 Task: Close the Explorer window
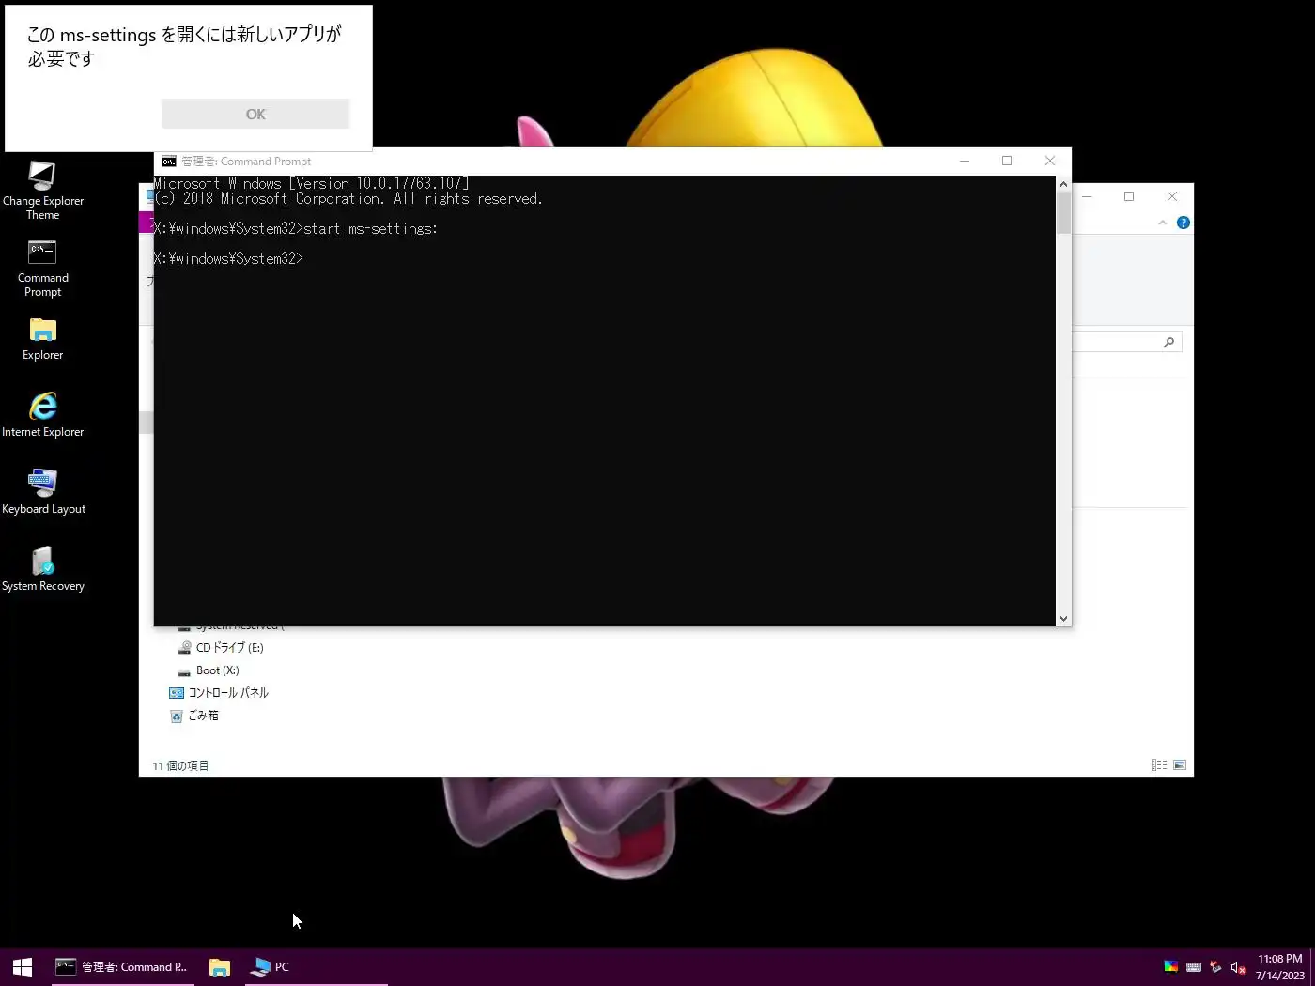[x=1172, y=196]
